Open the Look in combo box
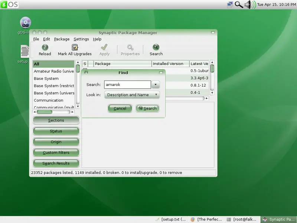The width and height of the screenshot is (297, 223). click(x=132, y=95)
